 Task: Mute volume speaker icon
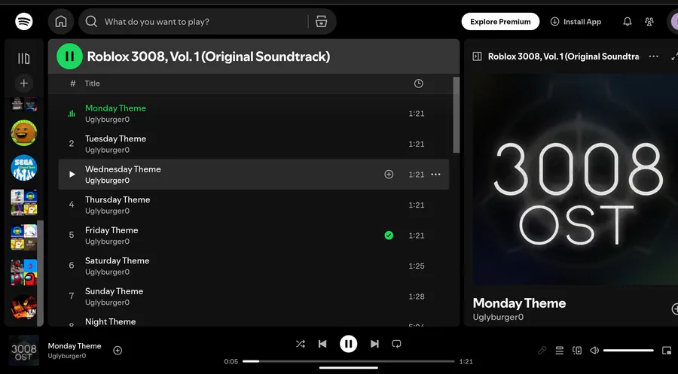(x=594, y=350)
